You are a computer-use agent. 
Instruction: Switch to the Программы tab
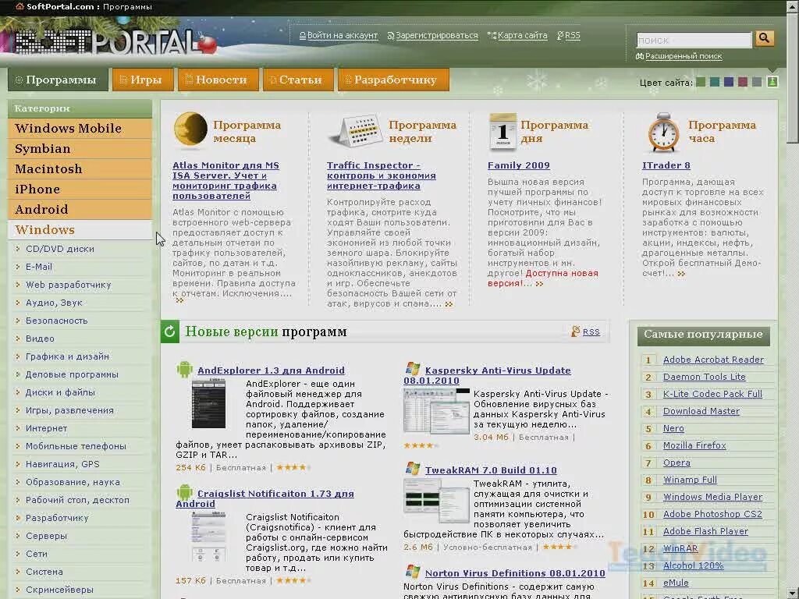click(x=58, y=80)
